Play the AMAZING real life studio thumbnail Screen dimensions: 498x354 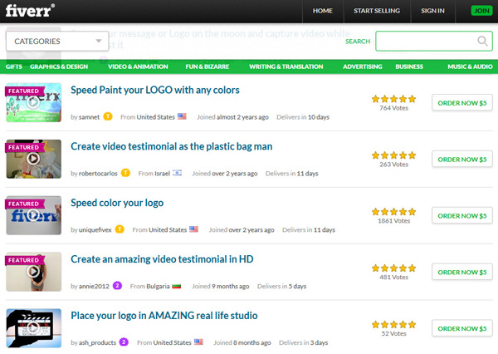coord(33,328)
